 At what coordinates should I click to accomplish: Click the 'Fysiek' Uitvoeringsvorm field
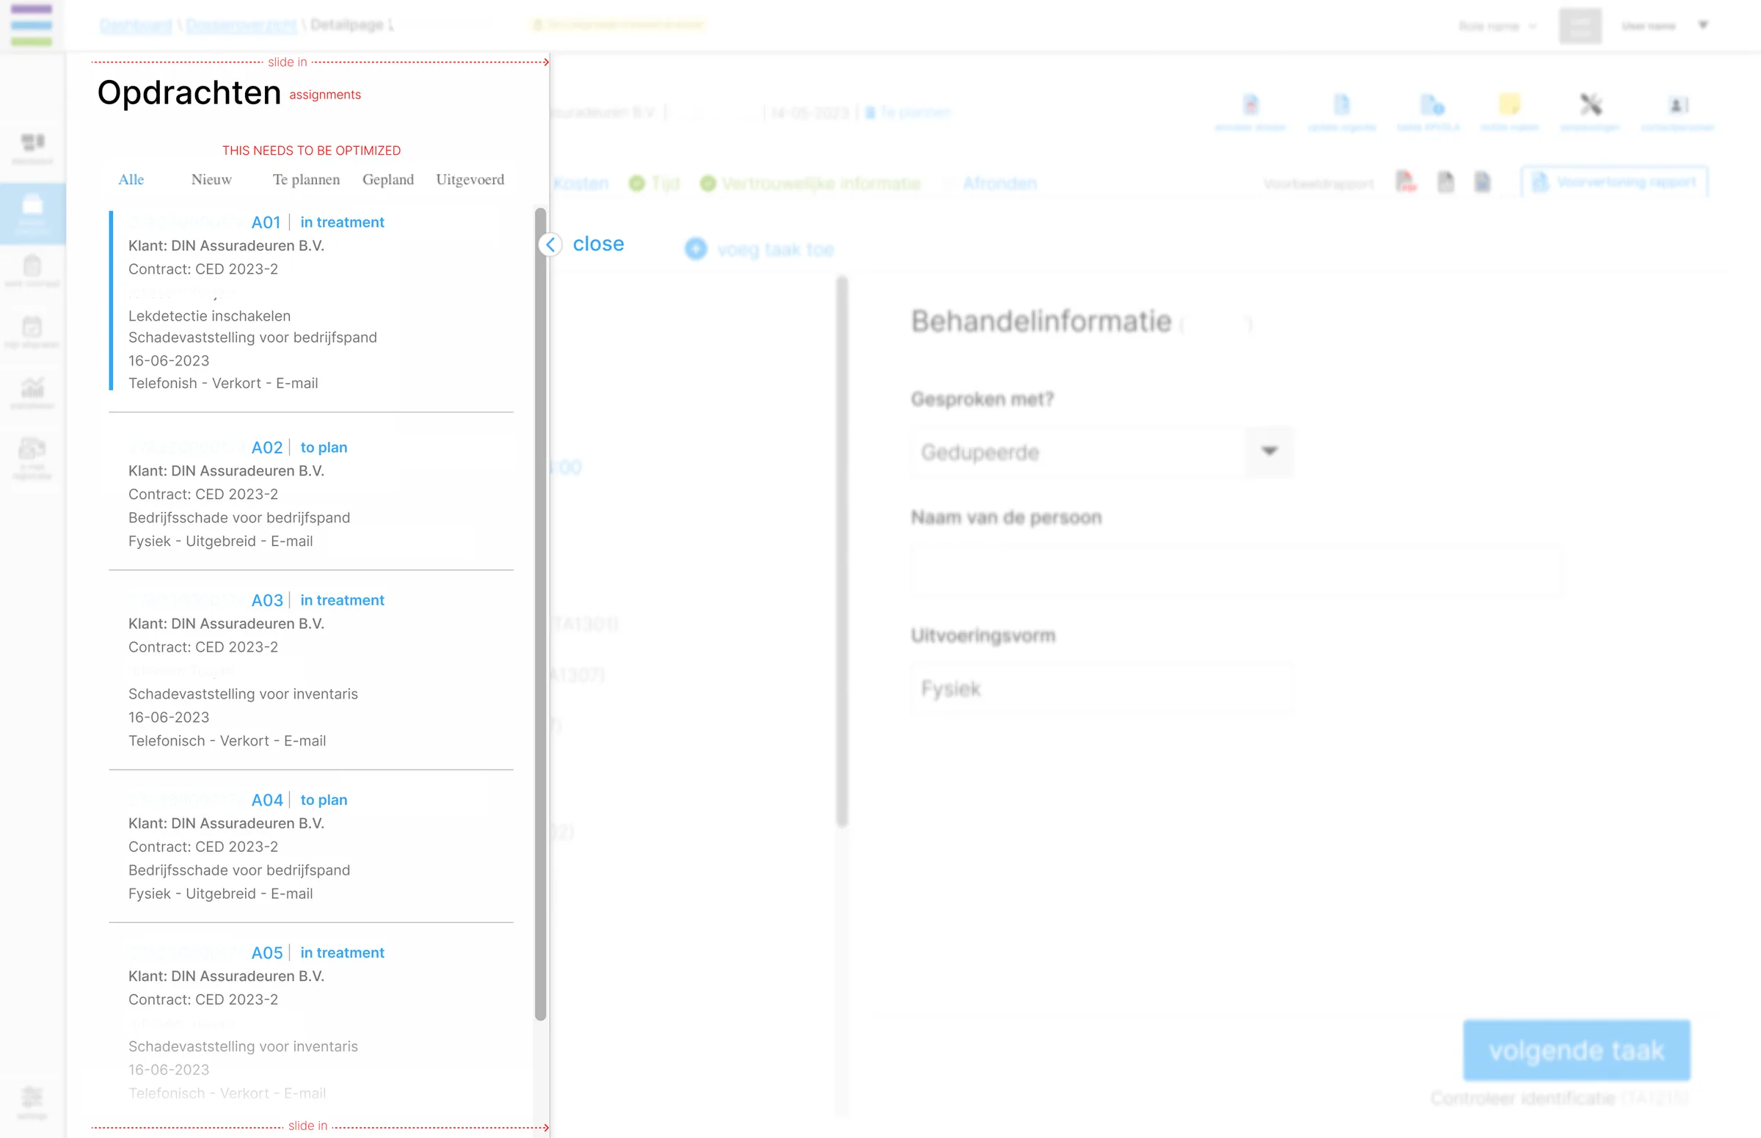tap(1102, 688)
